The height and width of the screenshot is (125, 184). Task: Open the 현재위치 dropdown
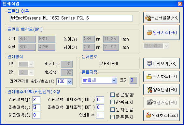pyautogui.click(x=166, y=46)
